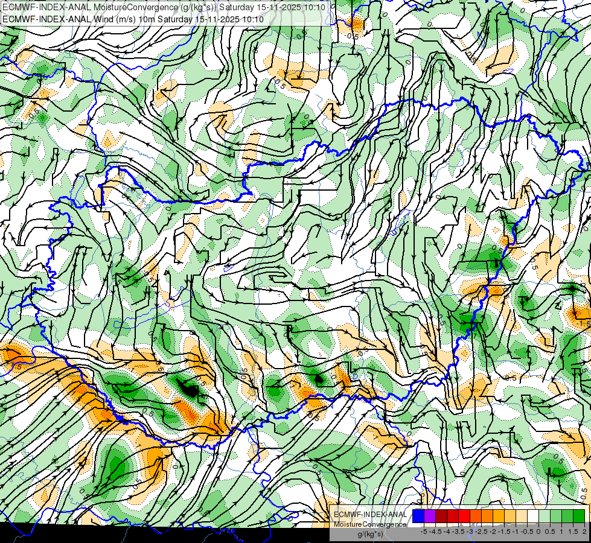Click the legend swatch between -1.5 and -1
Screen dimensions: 591x543
pos(510,516)
